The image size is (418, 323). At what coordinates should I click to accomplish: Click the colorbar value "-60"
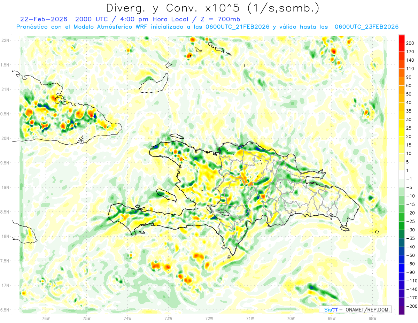410,264
